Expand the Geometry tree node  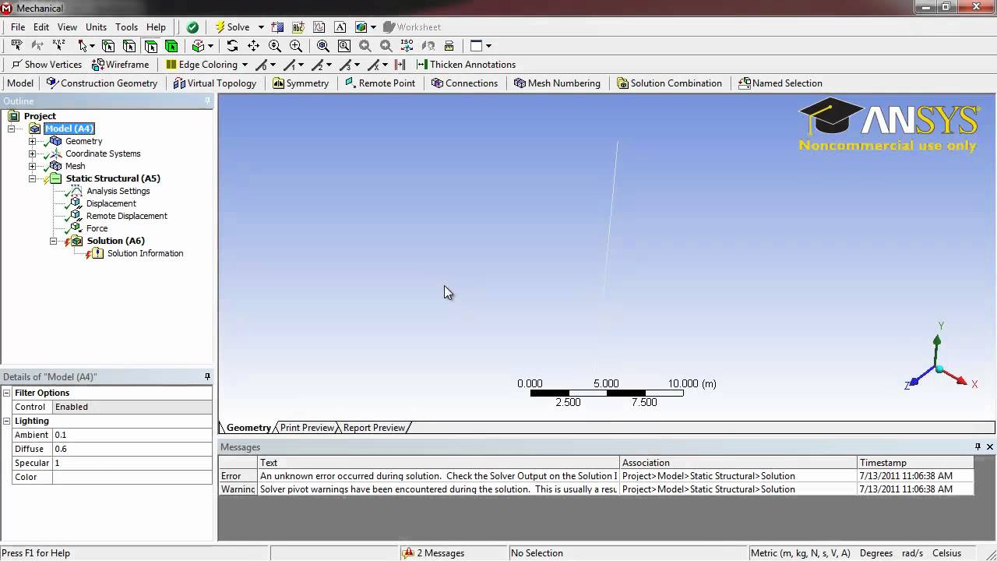pos(32,141)
